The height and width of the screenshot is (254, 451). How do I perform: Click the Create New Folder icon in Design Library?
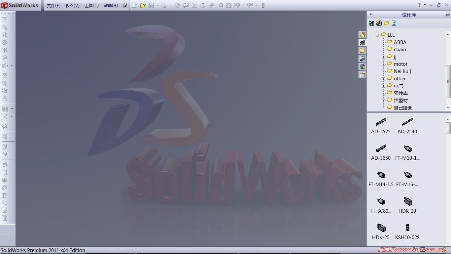coord(387,23)
